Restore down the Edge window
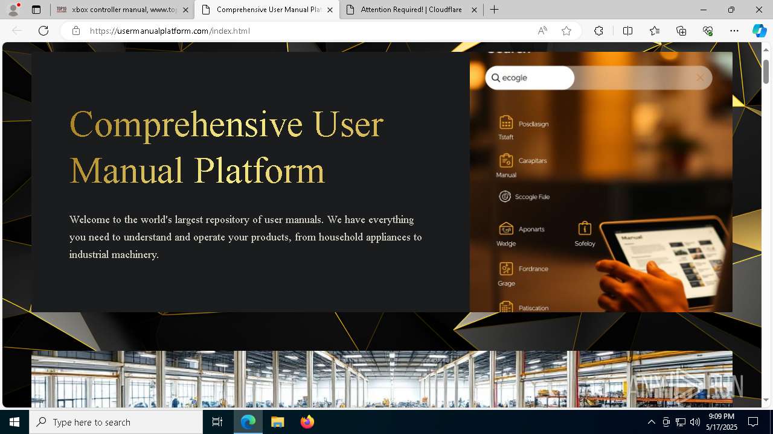Viewport: 773px width, 434px height. [x=731, y=10]
